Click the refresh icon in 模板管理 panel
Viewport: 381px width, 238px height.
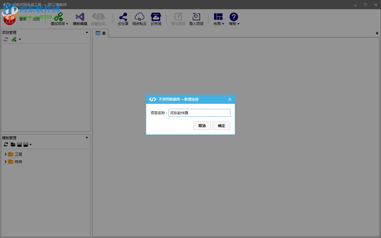click(6, 145)
